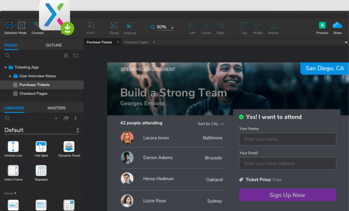Click the "Georges Embolo" speaker name
349x211 pixels.
tap(142, 103)
